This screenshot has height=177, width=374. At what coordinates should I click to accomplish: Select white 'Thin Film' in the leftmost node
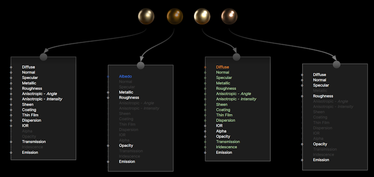click(x=30, y=115)
